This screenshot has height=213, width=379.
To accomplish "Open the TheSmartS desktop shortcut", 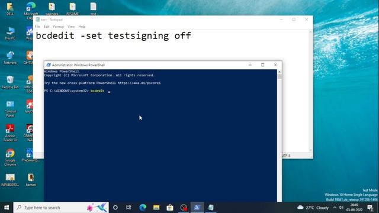I will (x=31, y=155).
